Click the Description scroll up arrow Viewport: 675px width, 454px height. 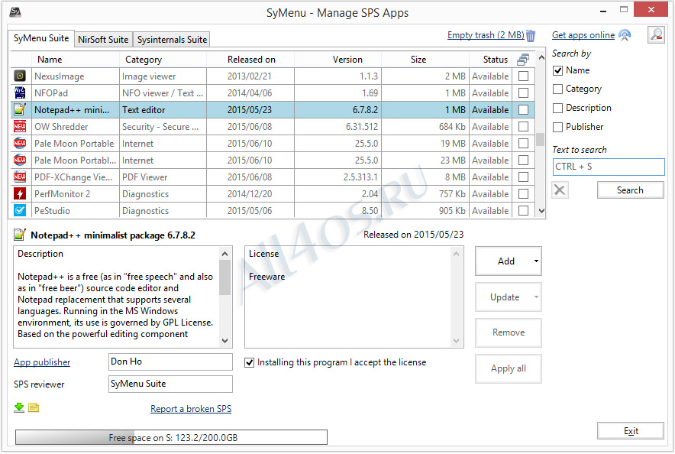click(224, 254)
